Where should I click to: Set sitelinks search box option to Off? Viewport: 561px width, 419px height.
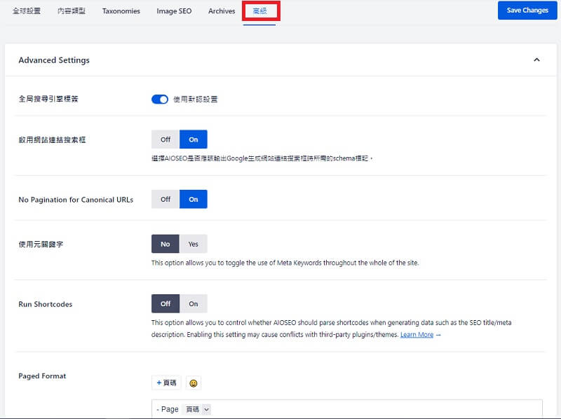[x=165, y=139]
